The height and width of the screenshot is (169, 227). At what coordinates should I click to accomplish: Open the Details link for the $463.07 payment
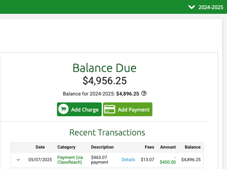pyautogui.click(x=128, y=160)
